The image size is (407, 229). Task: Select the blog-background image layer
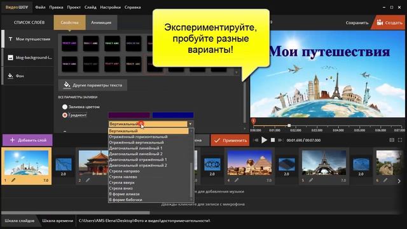pyautogui.click(x=28, y=57)
